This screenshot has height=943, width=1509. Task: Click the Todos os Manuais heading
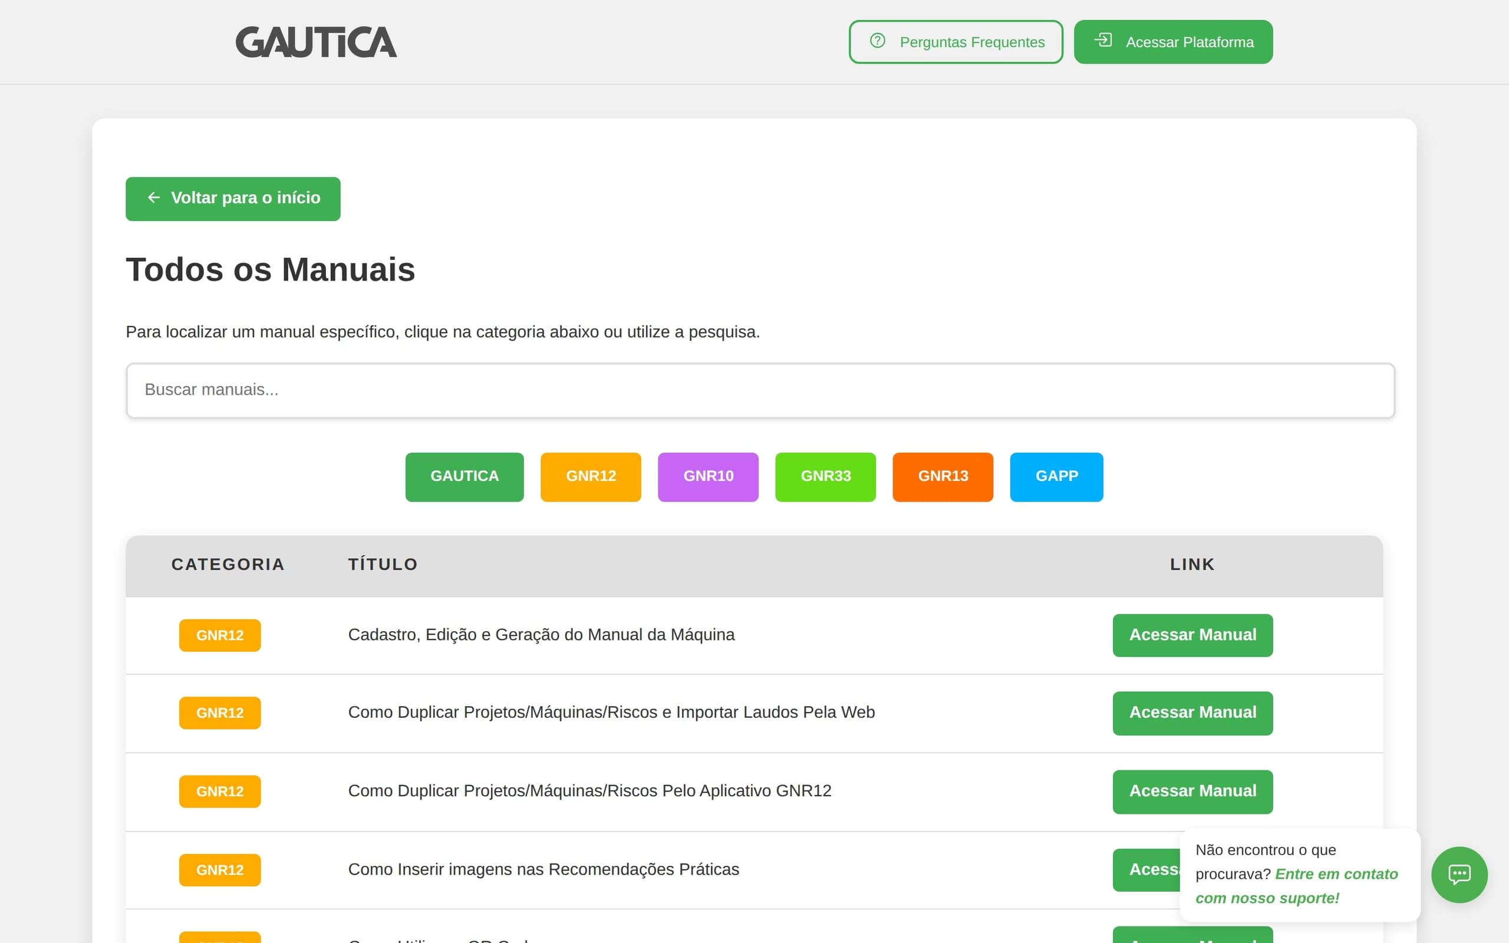(270, 270)
